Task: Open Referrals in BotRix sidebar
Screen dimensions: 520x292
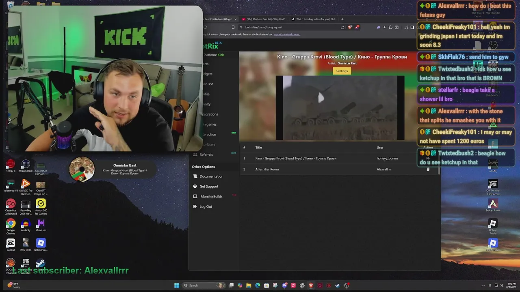Action: pos(206,155)
